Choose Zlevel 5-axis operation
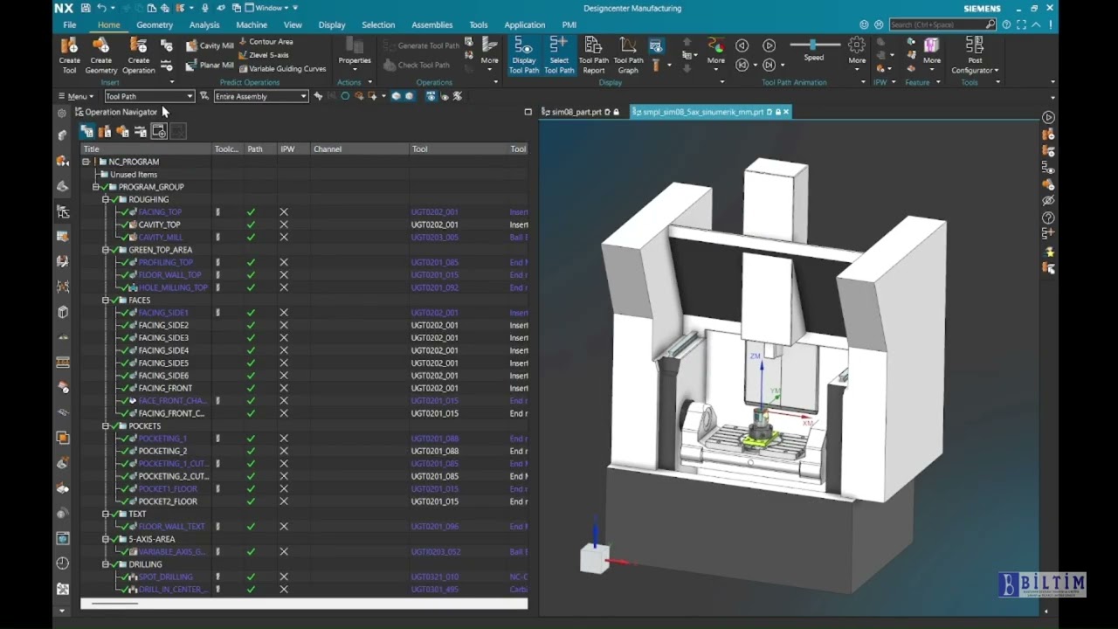The image size is (1118, 629). tap(263, 55)
